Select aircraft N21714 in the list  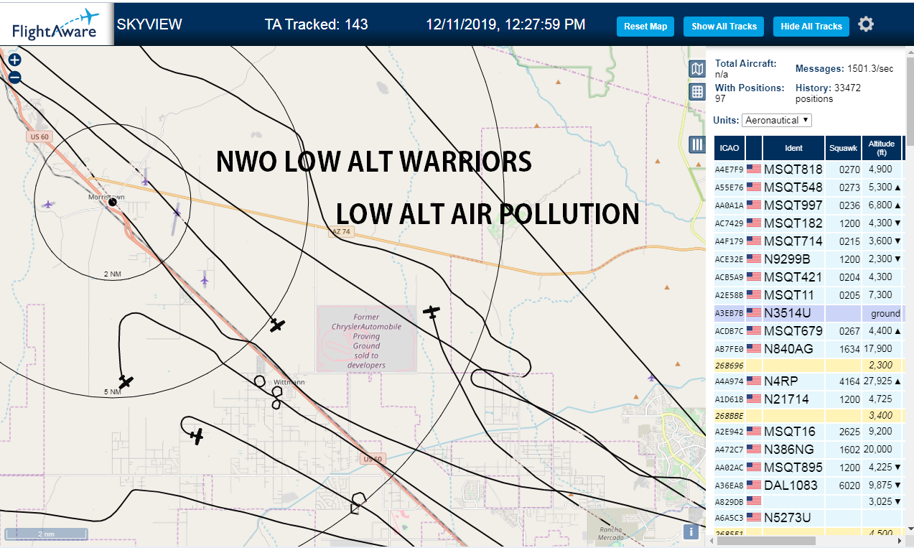click(x=808, y=399)
